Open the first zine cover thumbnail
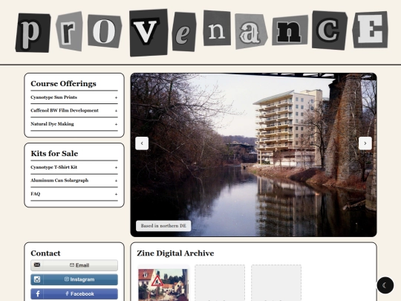401x301 pixels. coord(163,285)
